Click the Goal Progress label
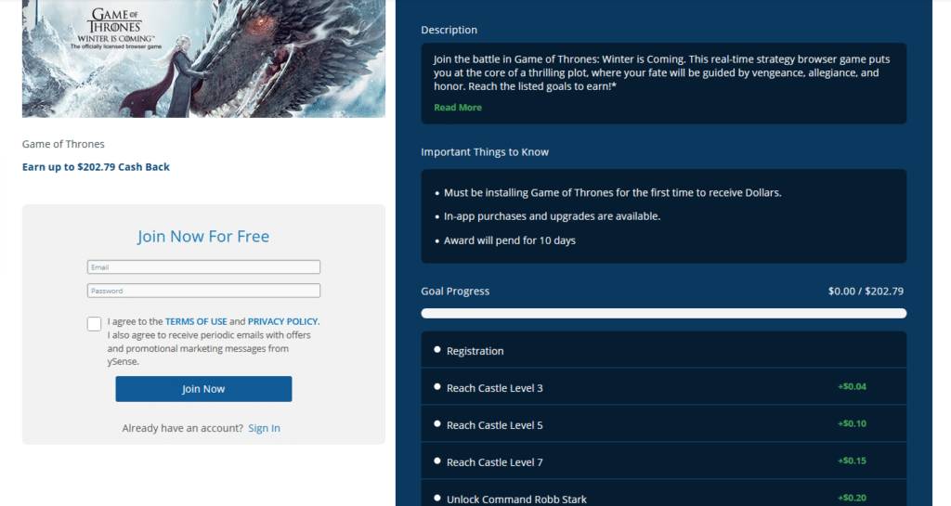The height and width of the screenshot is (506, 951). pyautogui.click(x=455, y=291)
